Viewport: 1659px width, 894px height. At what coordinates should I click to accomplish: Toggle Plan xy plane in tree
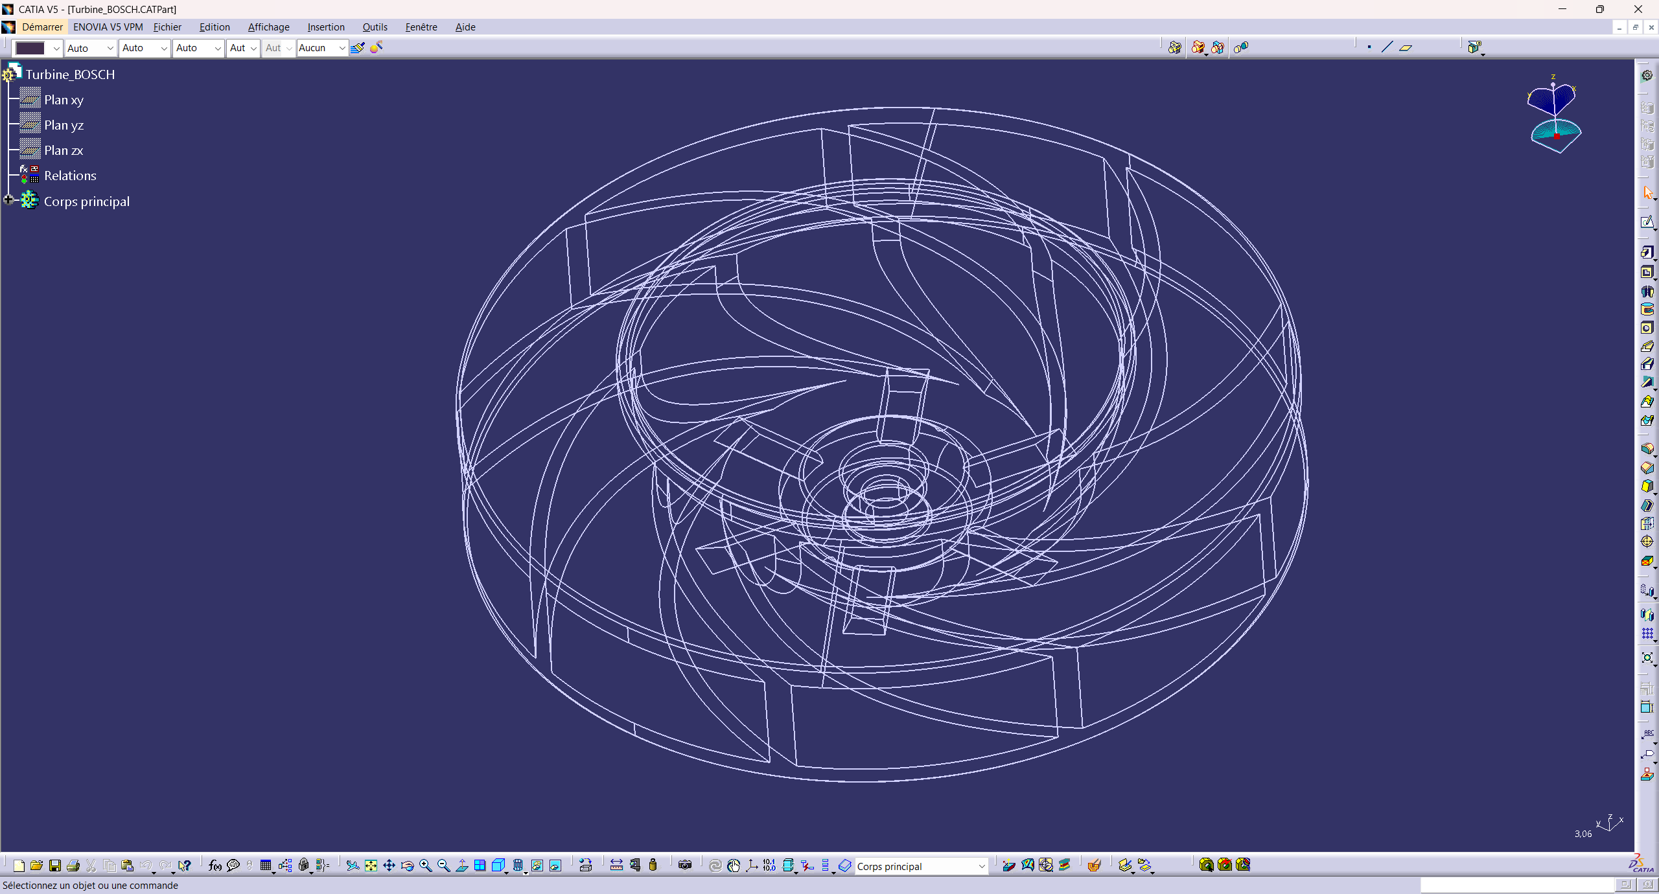click(x=64, y=100)
